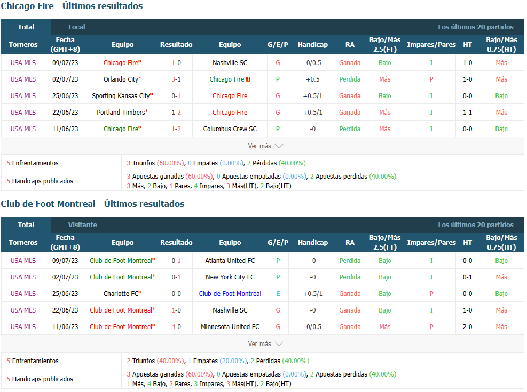Click the 0-1 half-time score in the New York City FC row
527x392 pixels.
468,277
